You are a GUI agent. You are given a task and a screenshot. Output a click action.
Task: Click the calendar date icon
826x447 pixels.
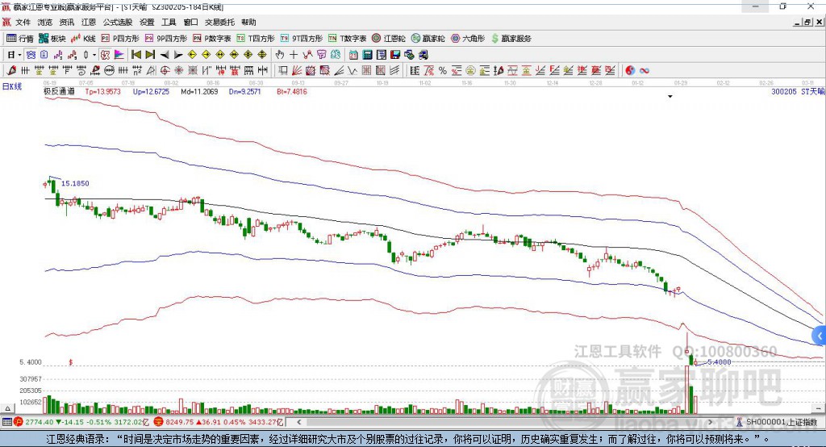pyautogui.click(x=353, y=55)
